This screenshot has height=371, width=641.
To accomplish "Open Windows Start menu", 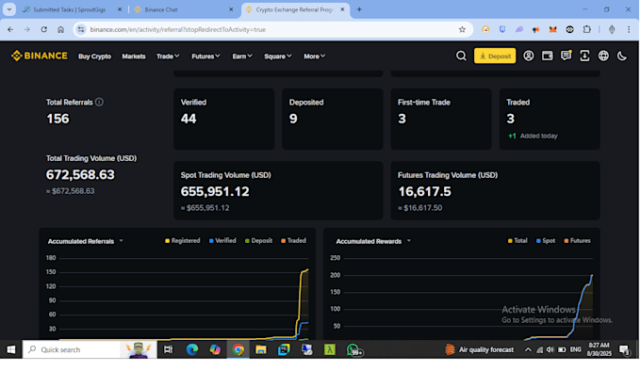I will [11, 349].
